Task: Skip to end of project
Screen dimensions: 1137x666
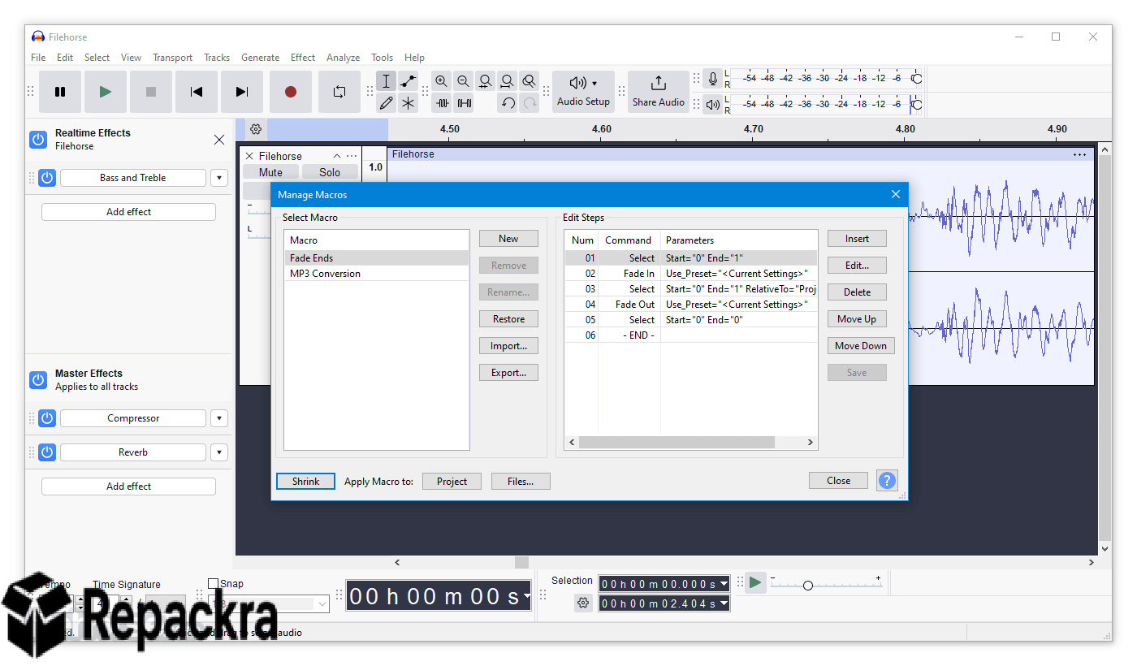Action: pos(242,92)
